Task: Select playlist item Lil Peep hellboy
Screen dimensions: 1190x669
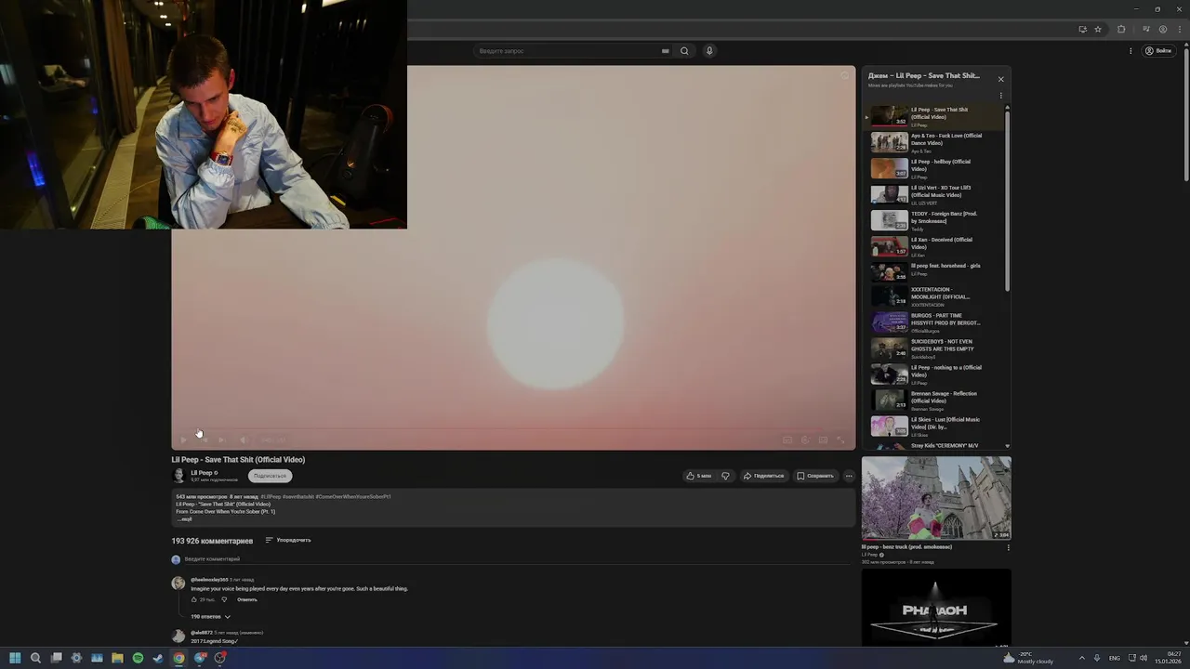Action: point(933,168)
